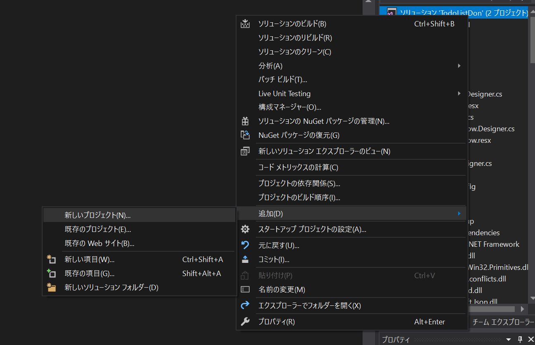
Task: Open 構成マネージャー(O)... from context menu
Action: [289, 107]
